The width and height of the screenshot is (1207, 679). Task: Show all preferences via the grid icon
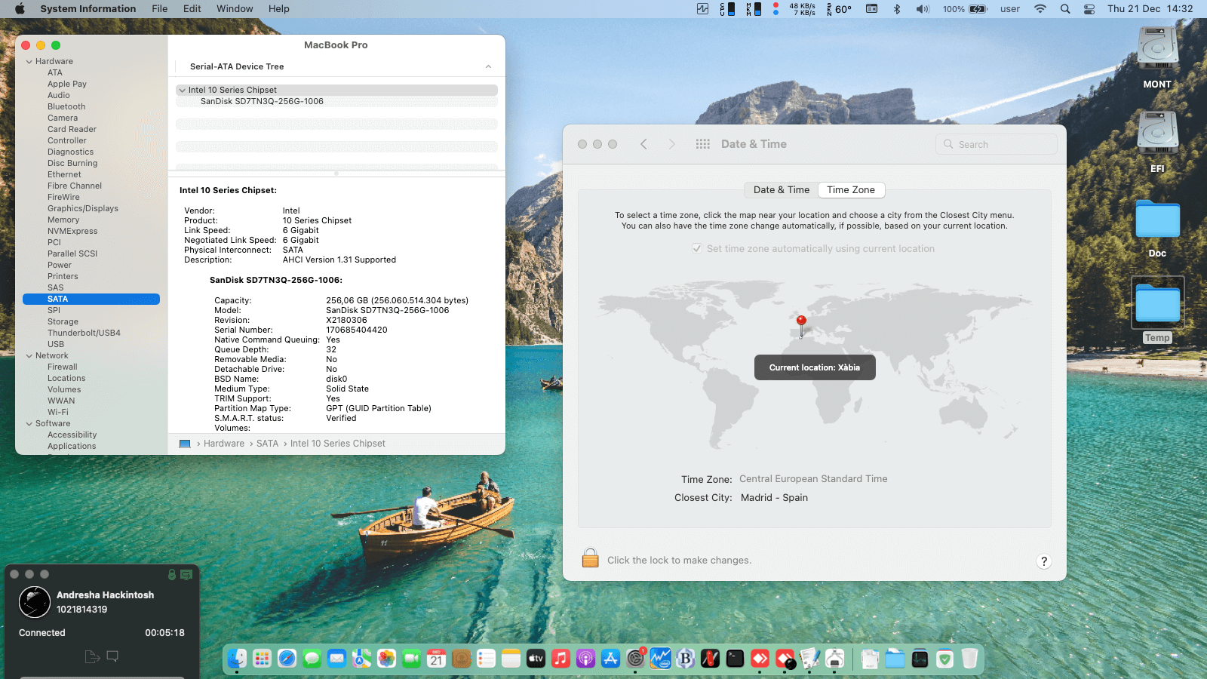702,144
